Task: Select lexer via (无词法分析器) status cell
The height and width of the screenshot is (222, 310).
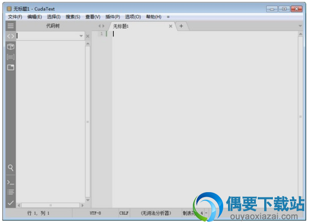Action: [x=156, y=213]
